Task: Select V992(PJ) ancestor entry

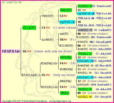Action: [48, 16]
